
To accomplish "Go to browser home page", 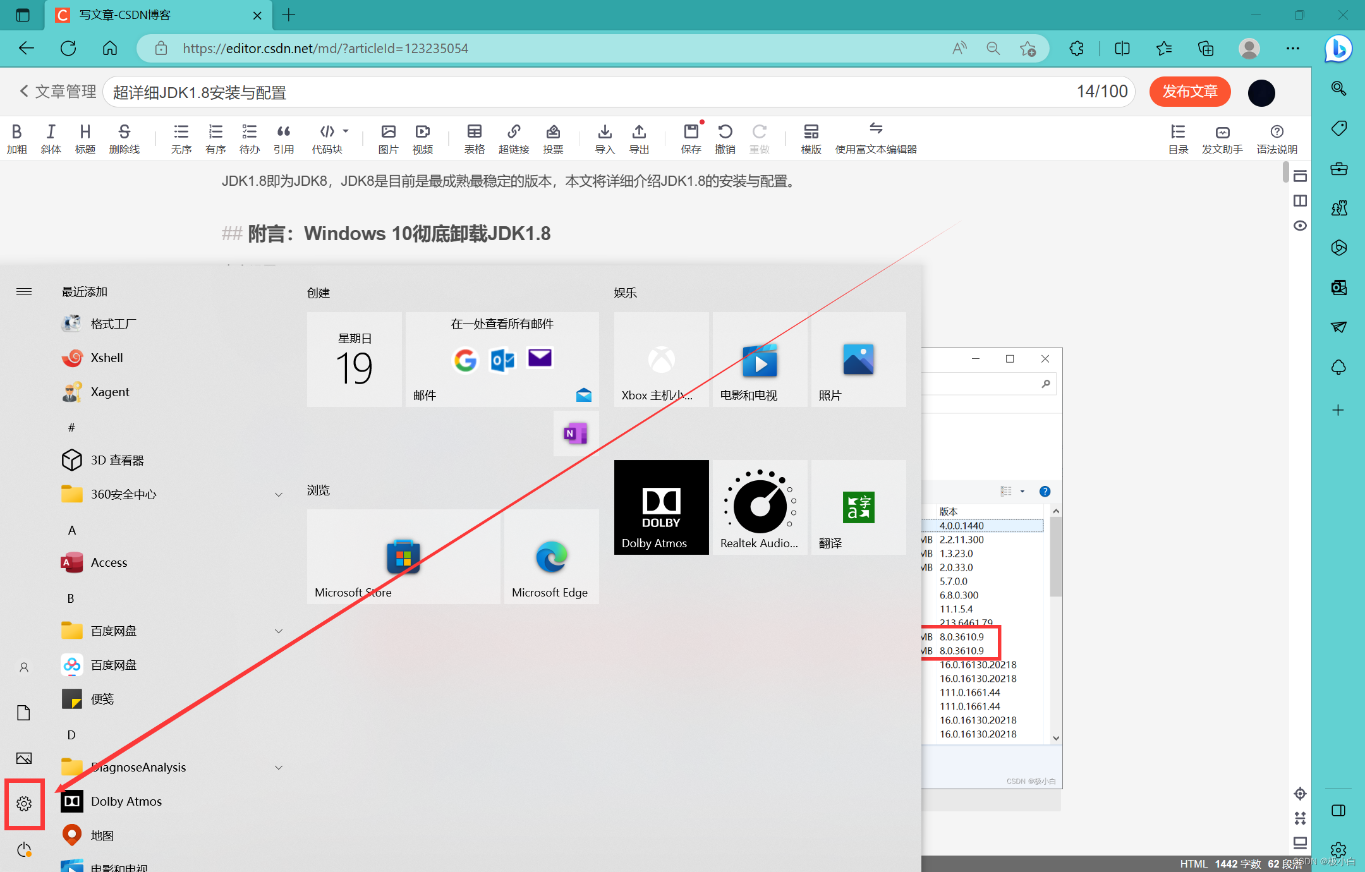I will click(x=110, y=49).
